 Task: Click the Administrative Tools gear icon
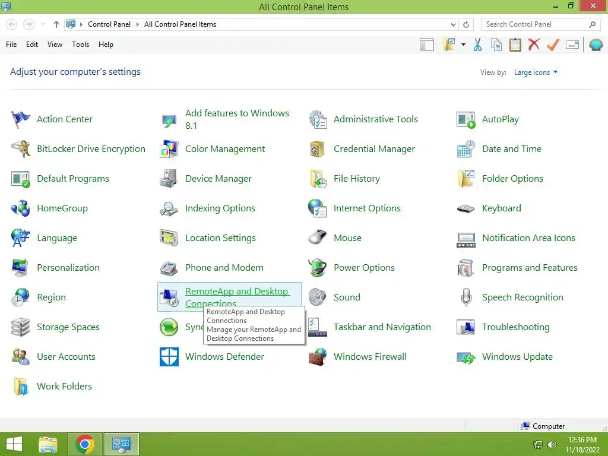tap(318, 119)
